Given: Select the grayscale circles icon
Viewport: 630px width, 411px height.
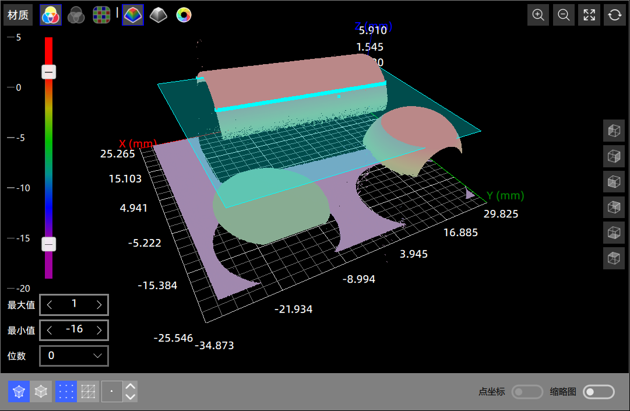Looking at the screenshot, I should tap(76, 15).
